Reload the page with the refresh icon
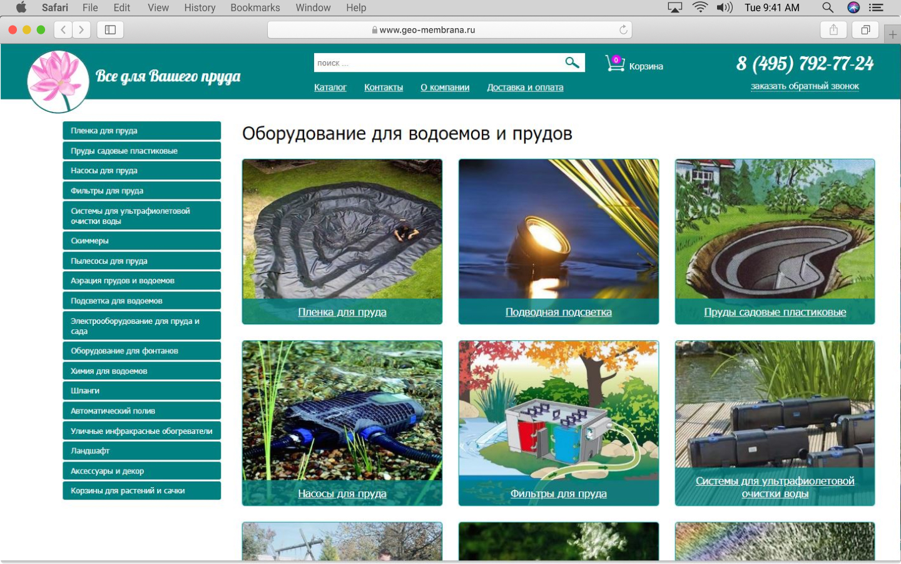 coord(623,30)
